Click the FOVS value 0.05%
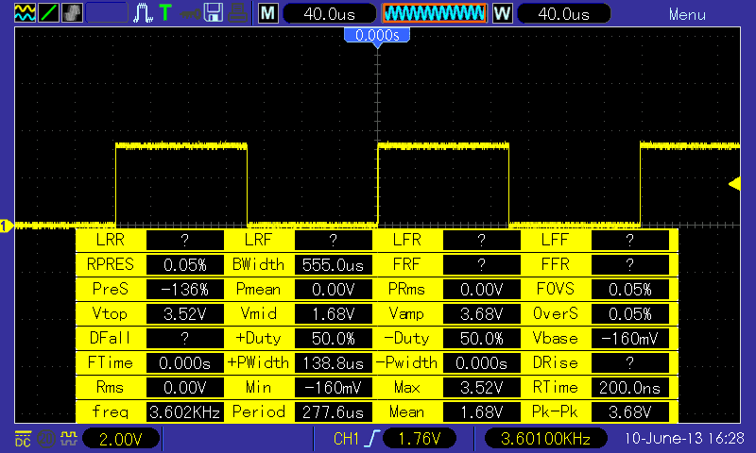This screenshot has width=756, height=453. [x=629, y=290]
